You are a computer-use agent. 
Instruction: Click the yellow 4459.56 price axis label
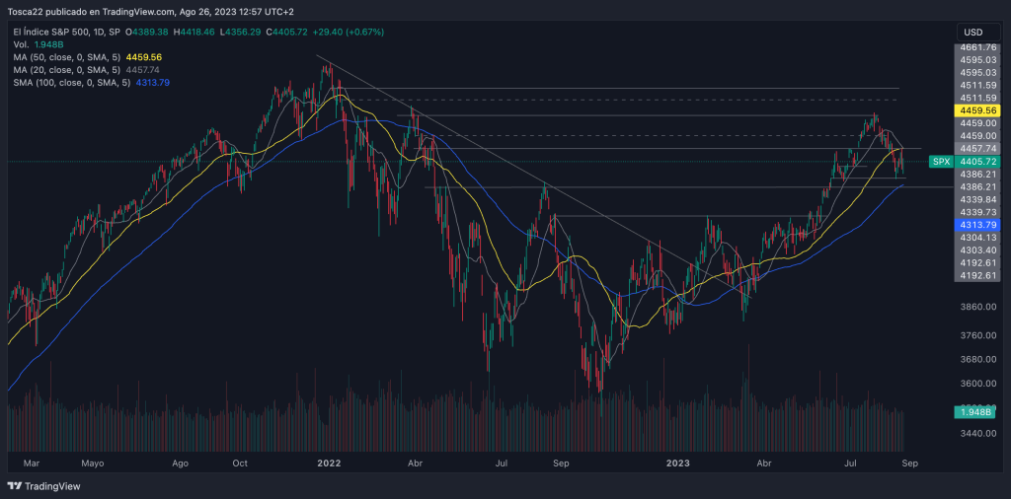pyautogui.click(x=976, y=111)
